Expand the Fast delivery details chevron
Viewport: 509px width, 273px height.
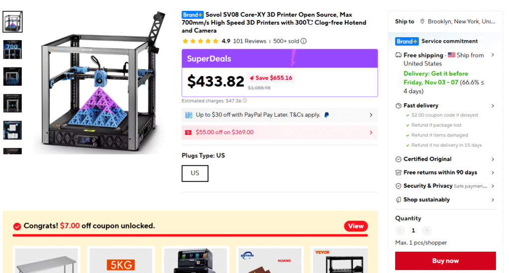coord(493,106)
